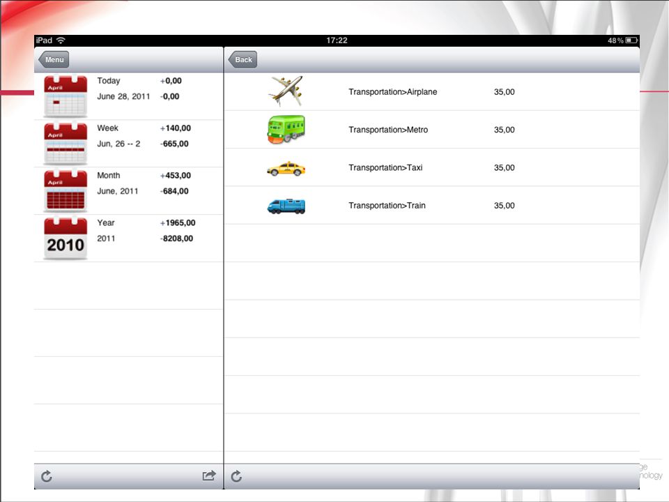Screen dimensions: 669x502
Task: Open the Today calendar icon
Action: coord(66,96)
